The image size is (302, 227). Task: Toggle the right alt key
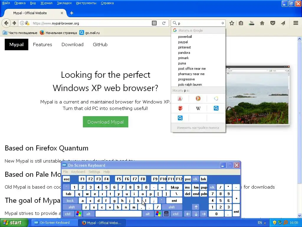click(x=147, y=214)
